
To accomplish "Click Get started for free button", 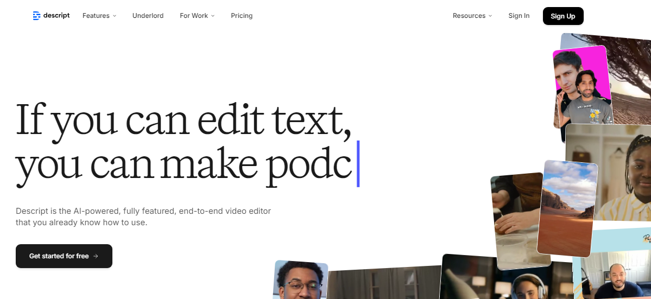I will (64, 256).
